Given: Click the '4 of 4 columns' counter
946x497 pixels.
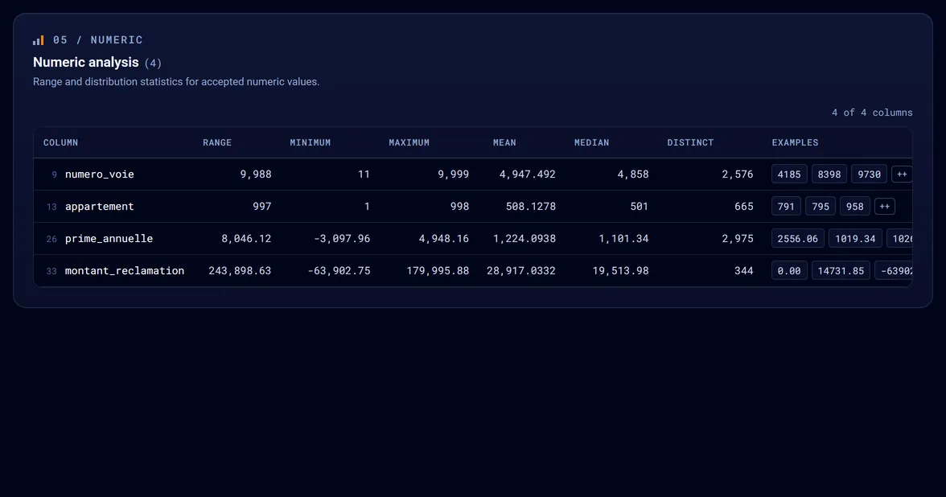Looking at the screenshot, I should coord(872,113).
